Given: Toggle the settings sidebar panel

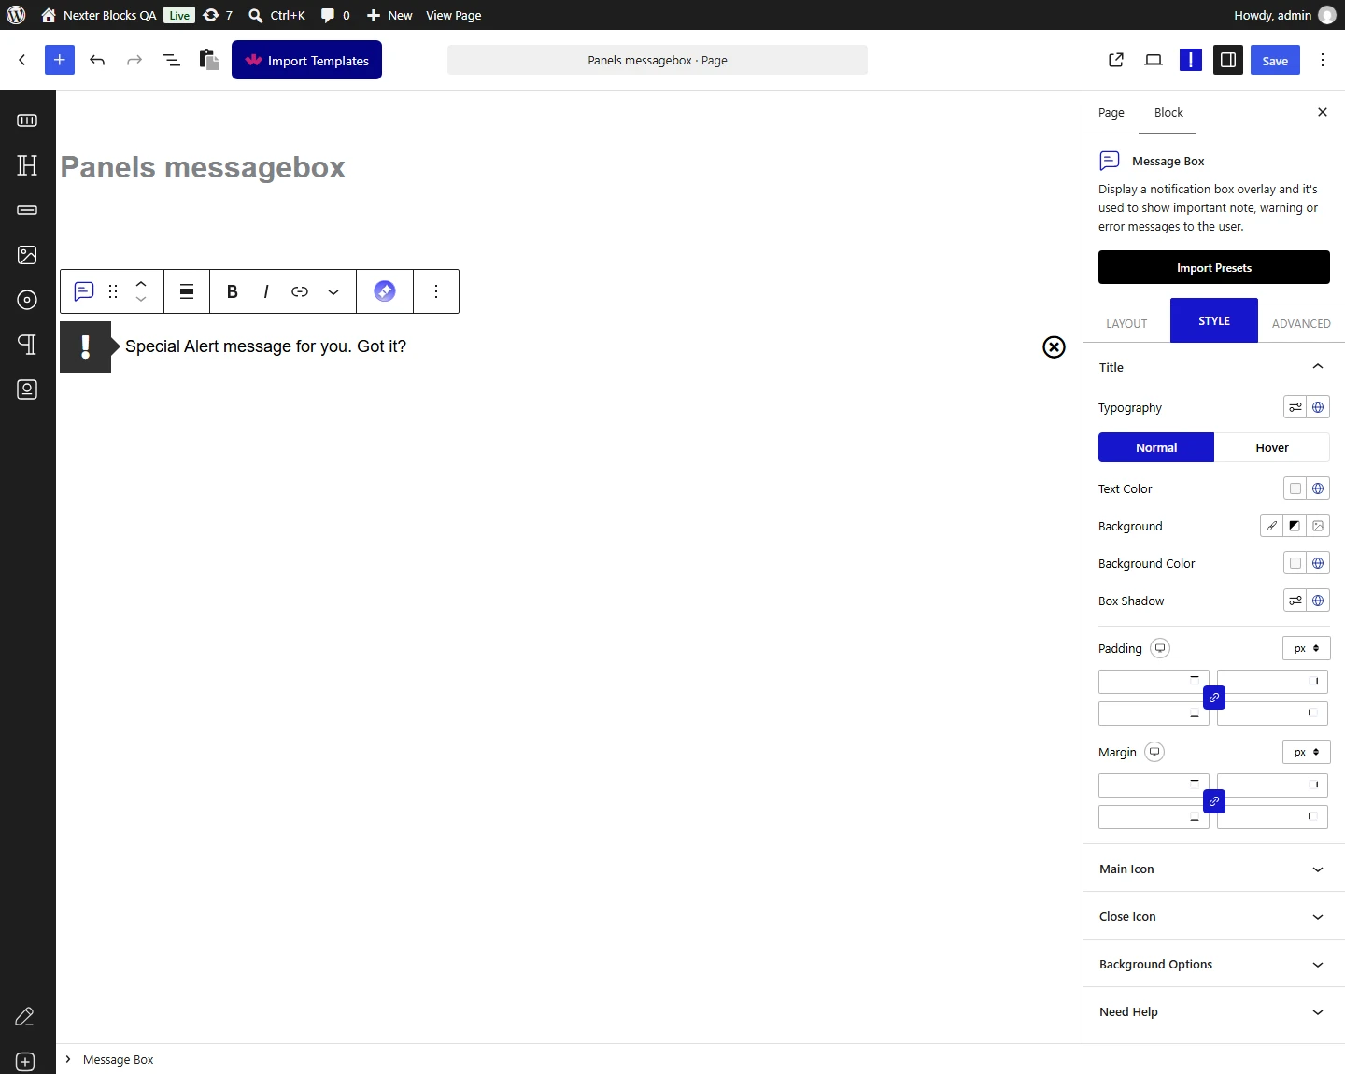Looking at the screenshot, I should click(1228, 60).
